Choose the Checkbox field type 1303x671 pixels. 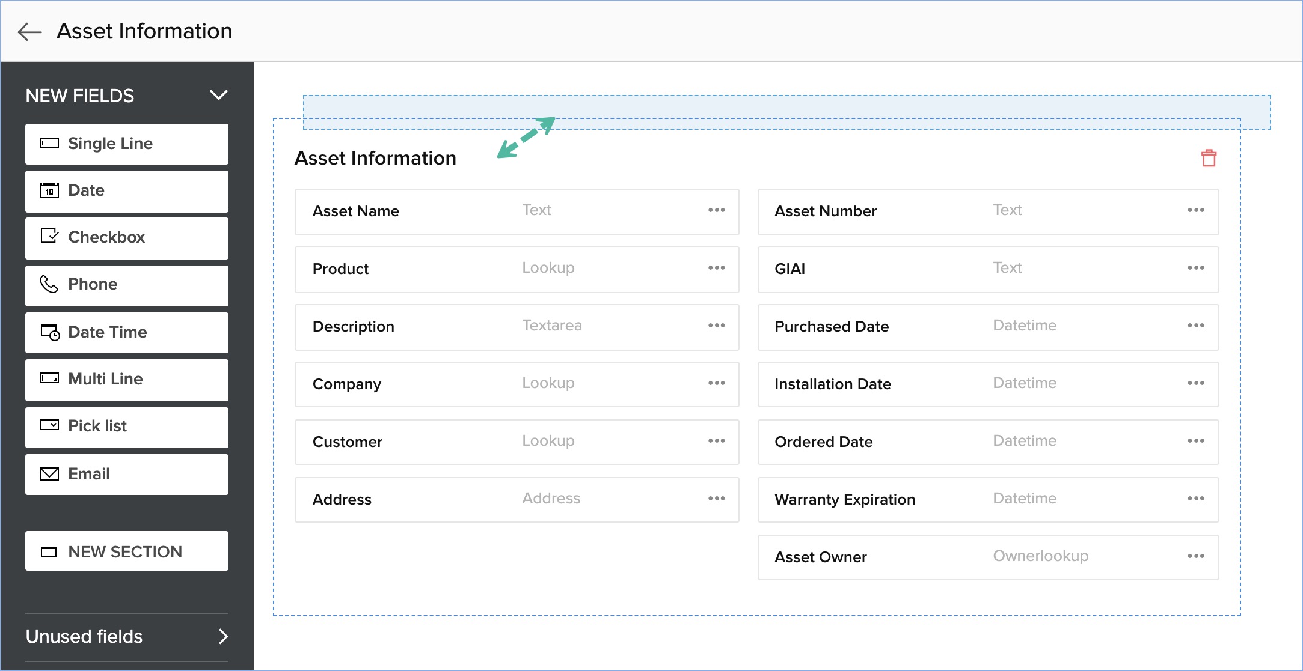click(127, 237)
